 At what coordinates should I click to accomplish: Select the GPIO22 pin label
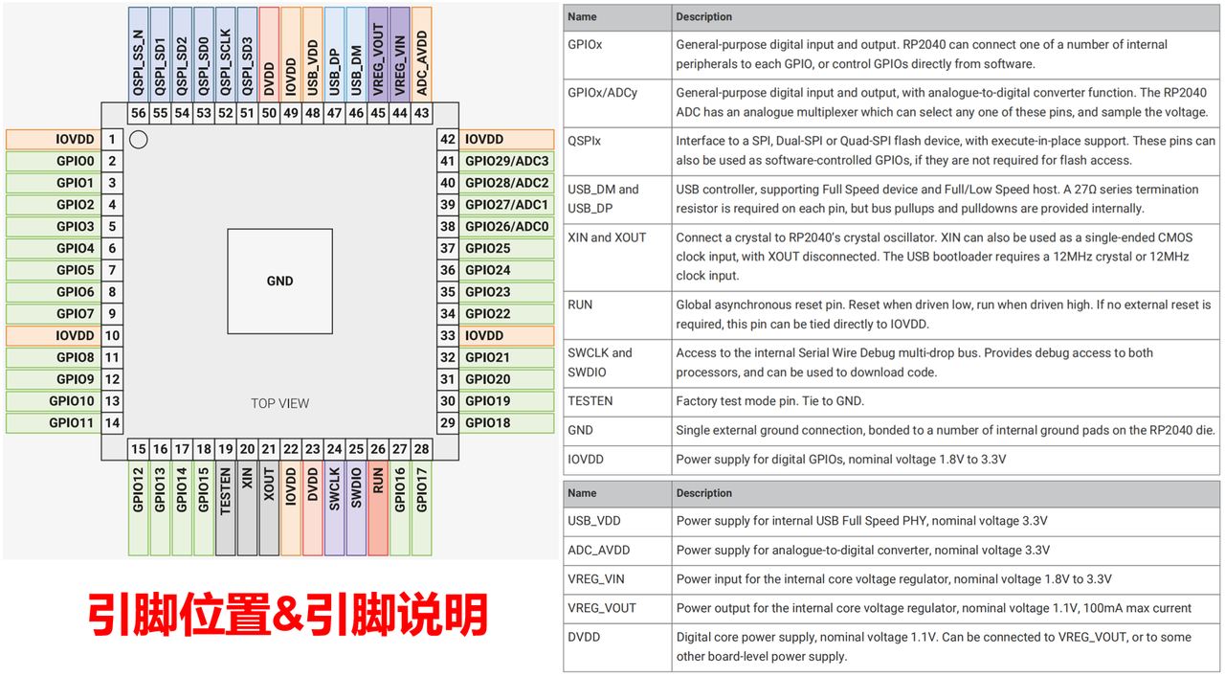[x=507, y=314]
